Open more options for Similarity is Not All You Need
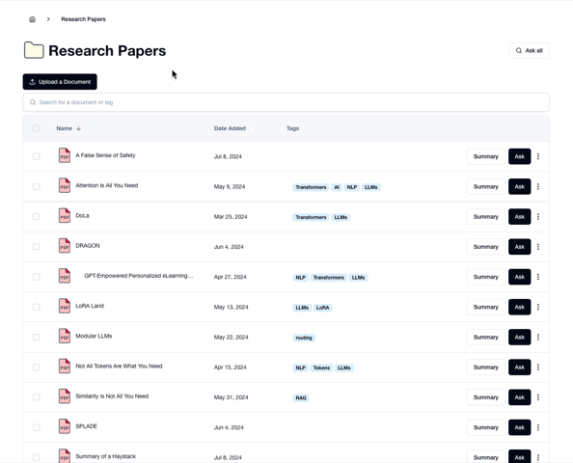This screenshot has width=573, height=463. (x=538, y=397)
